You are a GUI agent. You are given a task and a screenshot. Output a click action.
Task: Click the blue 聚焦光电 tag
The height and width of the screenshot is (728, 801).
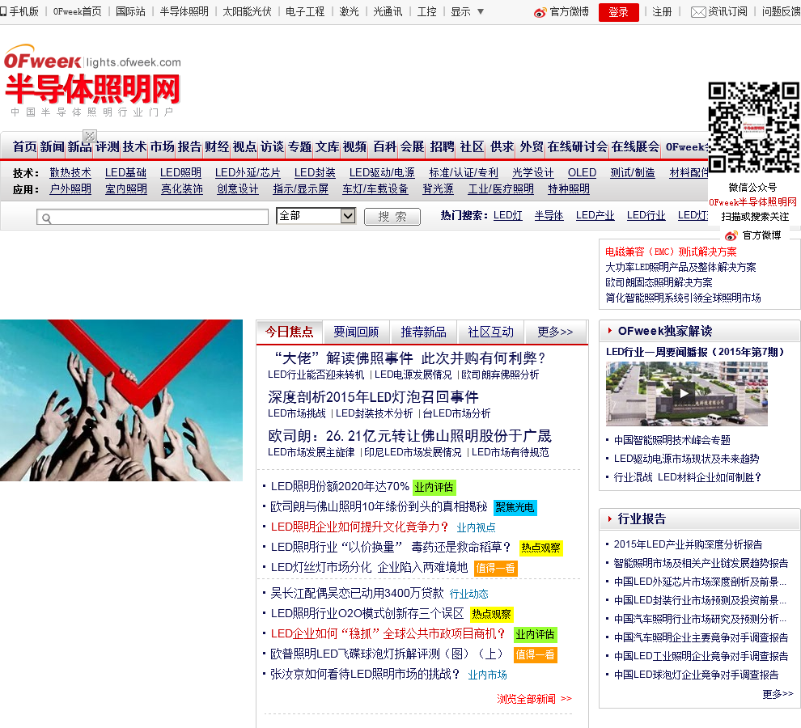click(x=515, y=507)
